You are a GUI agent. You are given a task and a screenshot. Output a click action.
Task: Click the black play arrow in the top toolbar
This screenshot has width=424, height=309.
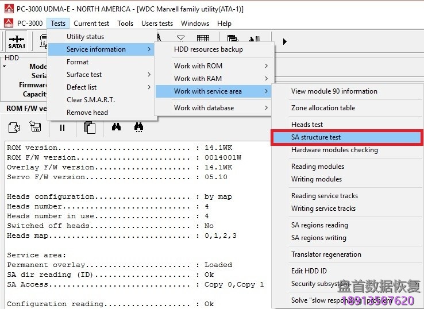pos(284,41)
